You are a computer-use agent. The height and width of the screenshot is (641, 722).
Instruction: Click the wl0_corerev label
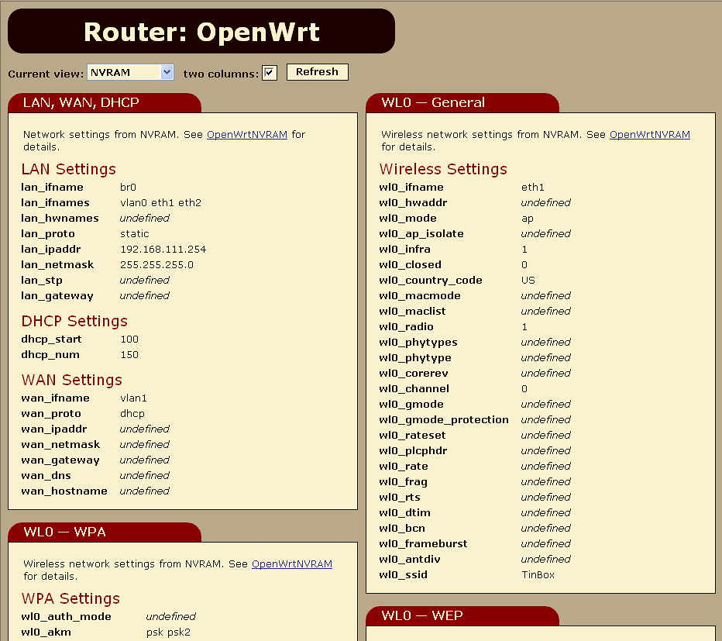(x=414, y=374)
